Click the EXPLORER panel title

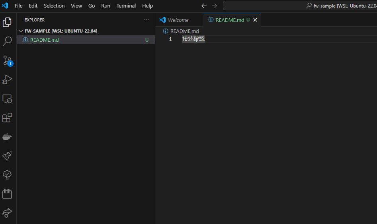coord(35,20)
